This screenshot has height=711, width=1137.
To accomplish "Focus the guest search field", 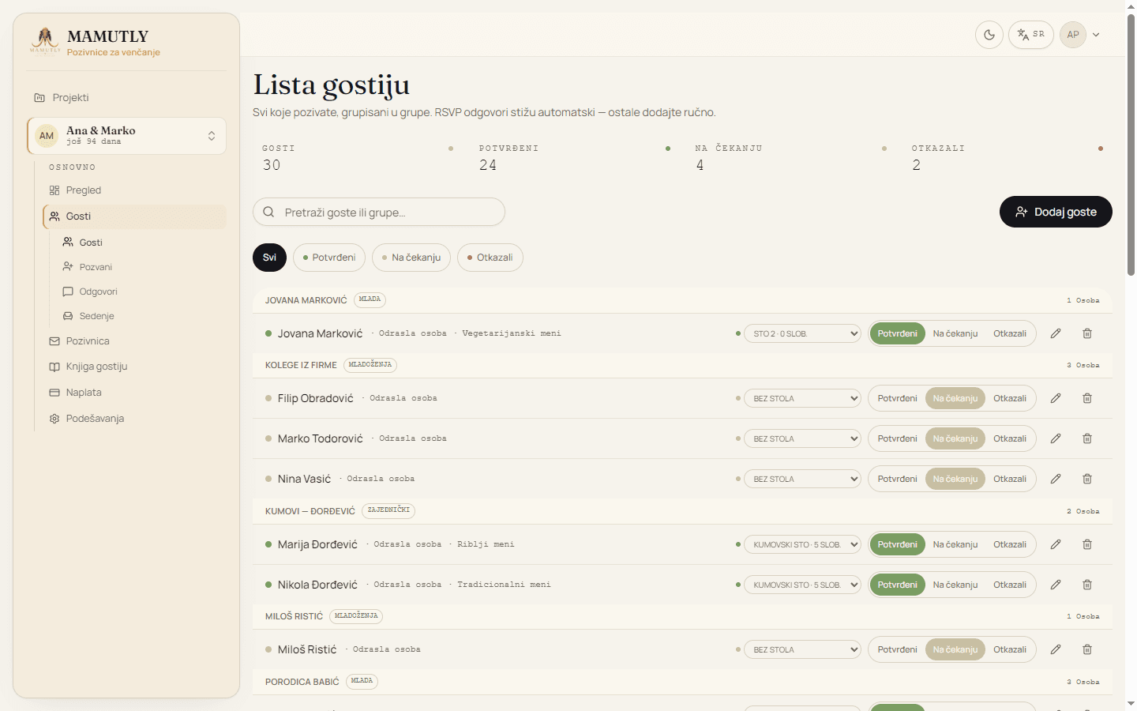I will 379,212.
